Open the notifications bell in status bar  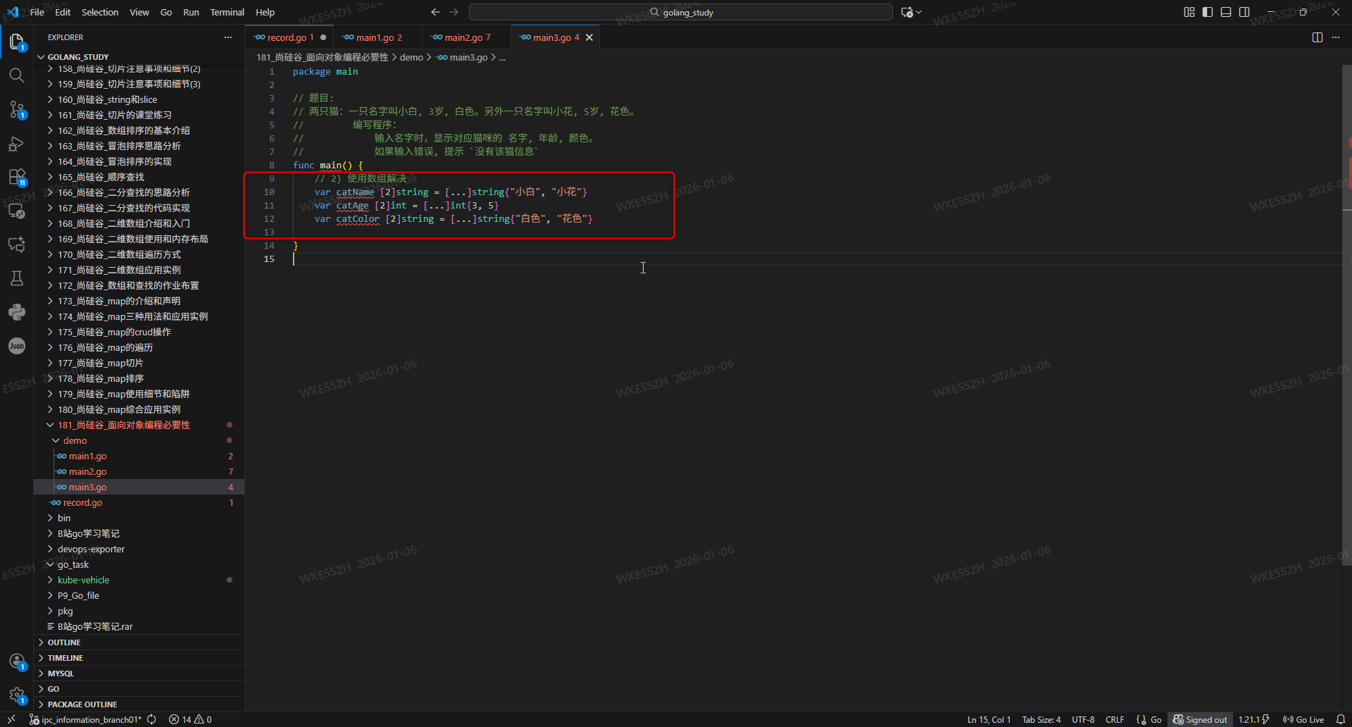pos(1341,719)
